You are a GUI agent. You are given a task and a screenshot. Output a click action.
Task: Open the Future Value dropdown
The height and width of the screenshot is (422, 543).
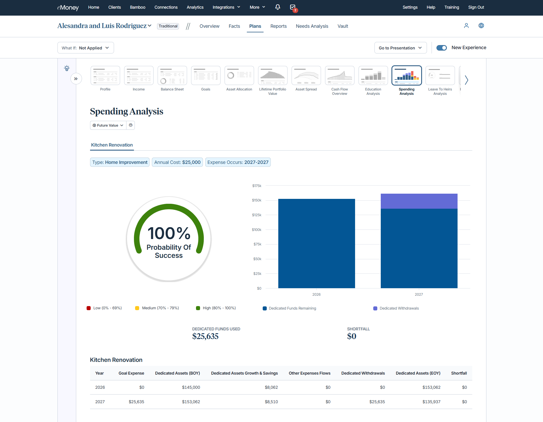108,125
